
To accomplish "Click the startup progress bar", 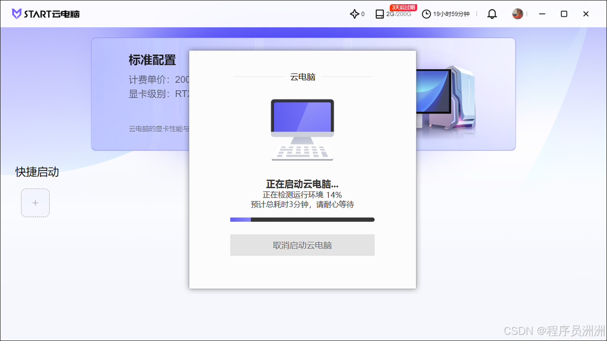I will click(302, 220).
